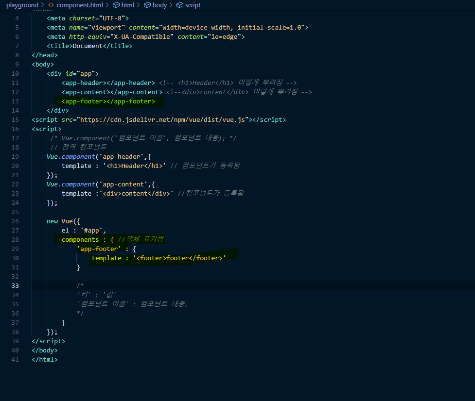The image size is (475, 401).
Task: Click the '컴포넌트 이름' : 컴포넌트 내용 comment line
Action: click(132, 304)
